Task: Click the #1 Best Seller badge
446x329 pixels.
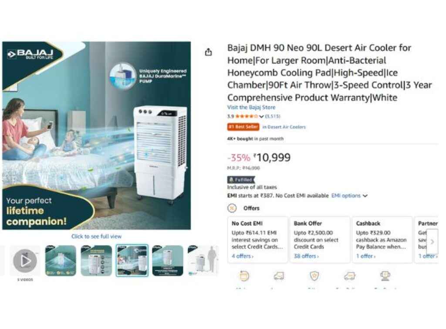Action: [243, 127]
